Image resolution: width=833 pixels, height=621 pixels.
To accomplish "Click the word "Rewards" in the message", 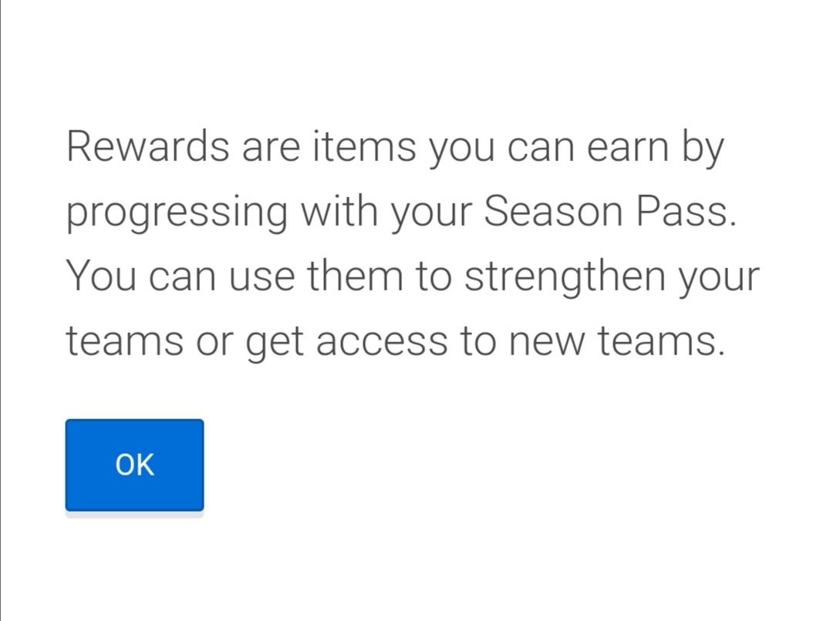I will [147, 146].
